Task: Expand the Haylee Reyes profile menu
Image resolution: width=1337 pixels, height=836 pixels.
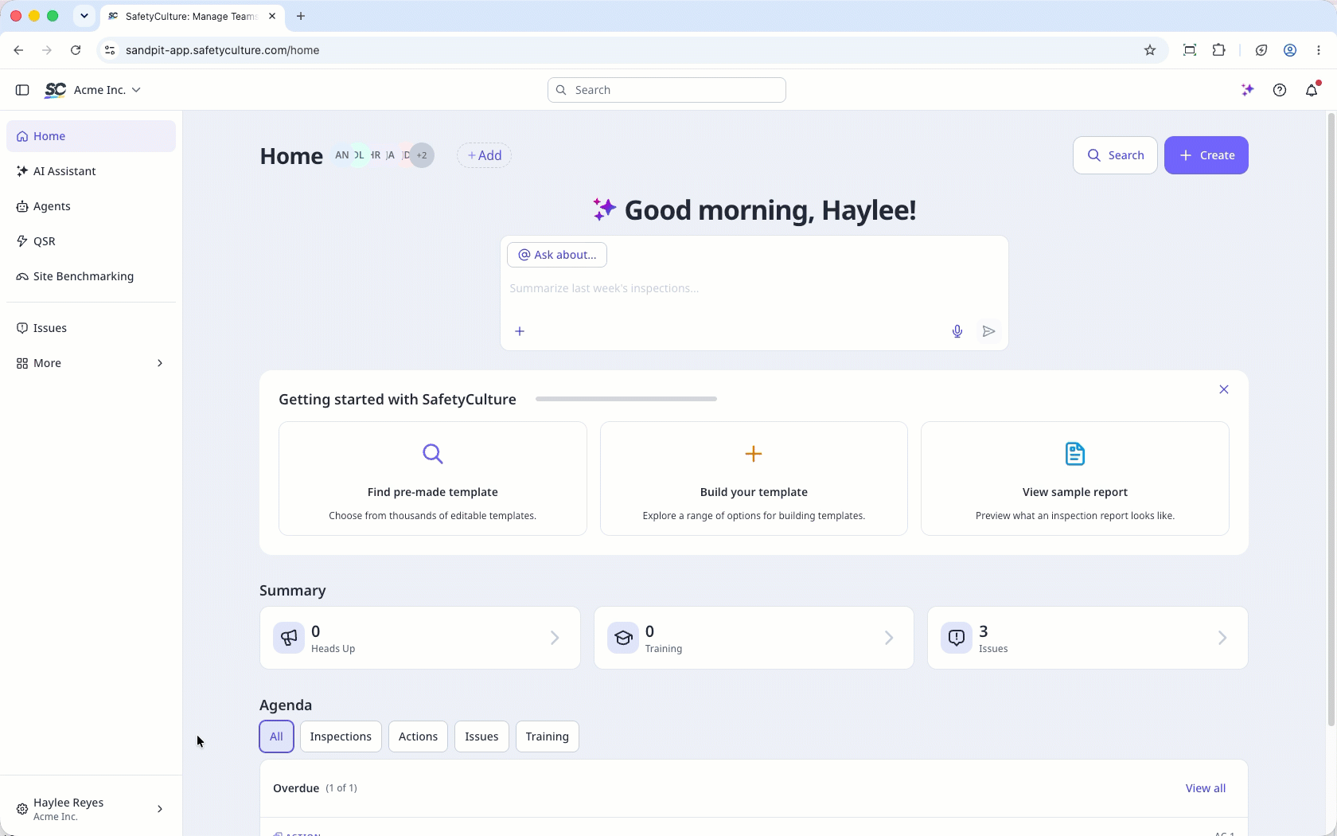Action: (x=91, y=809)
